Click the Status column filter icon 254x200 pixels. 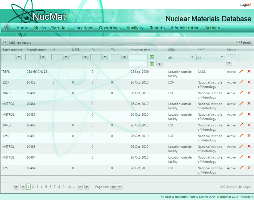pyautogui.click(x=229, y=63)
